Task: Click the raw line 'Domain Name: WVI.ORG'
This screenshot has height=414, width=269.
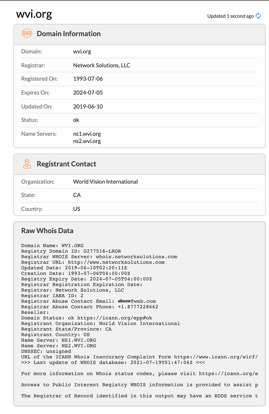Action: (52, 245)
